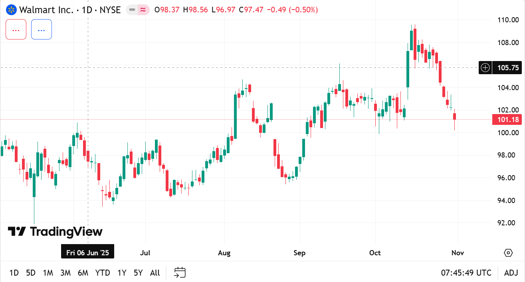Screen dimensions: 525x282
Task: Click the Walmart logo icon beside the title
Action: click(x=12, y=10)
